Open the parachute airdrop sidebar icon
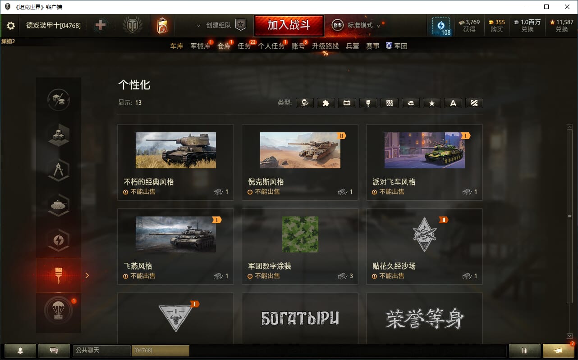Screen dimensions: 578x360 (x=59, y=310)
